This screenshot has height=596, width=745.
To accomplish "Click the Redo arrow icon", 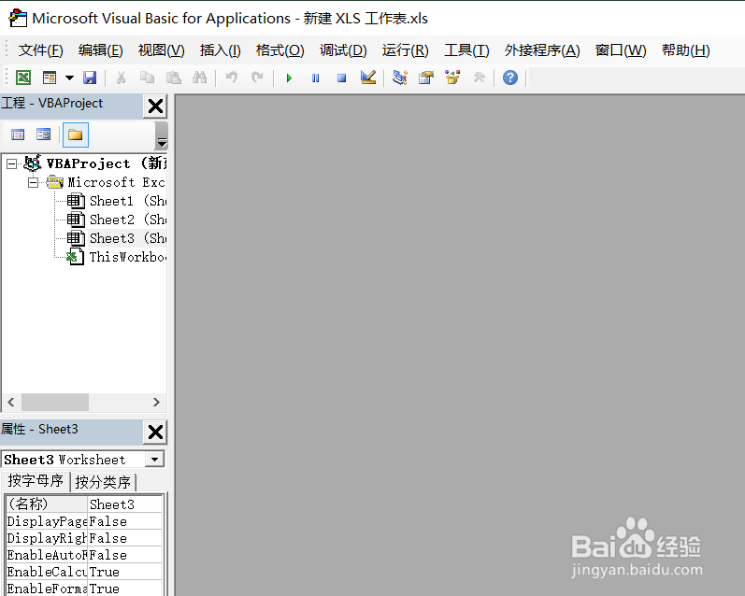I will (257, 78).
